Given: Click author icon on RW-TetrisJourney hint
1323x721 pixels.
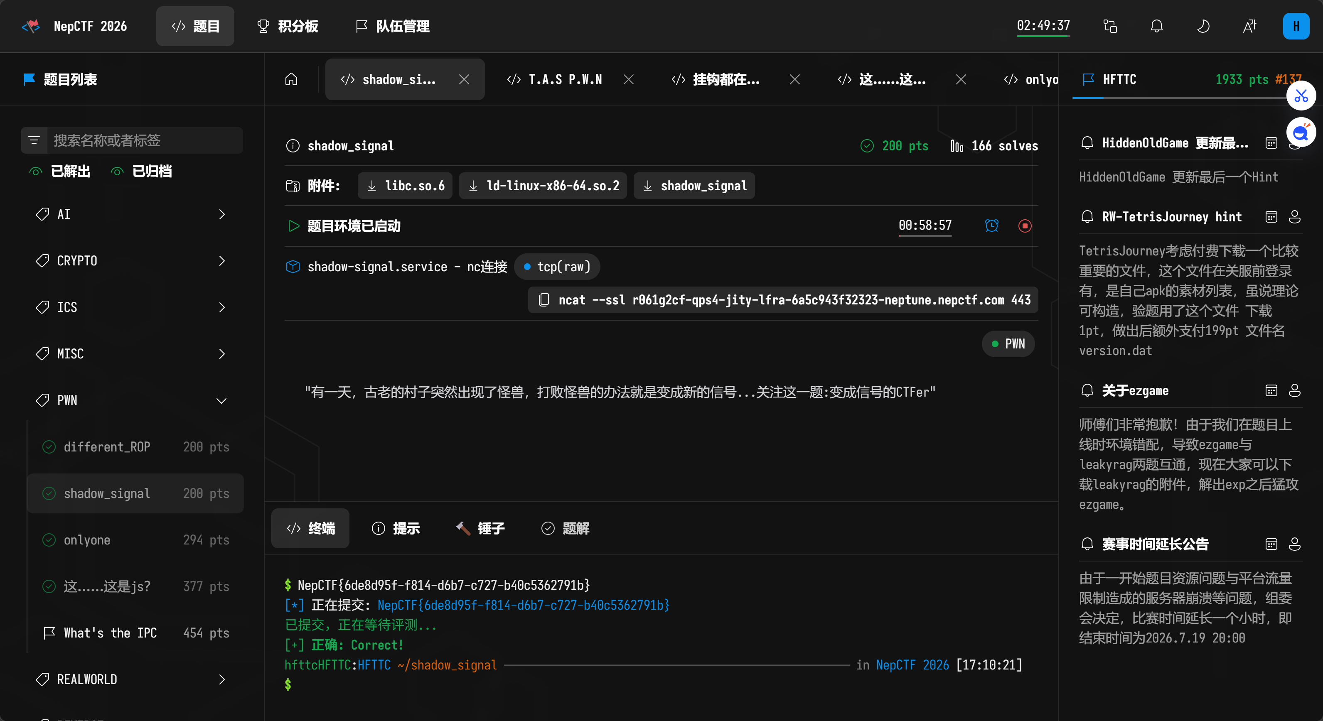Looking at the screenshot, I should [1295, 216].
